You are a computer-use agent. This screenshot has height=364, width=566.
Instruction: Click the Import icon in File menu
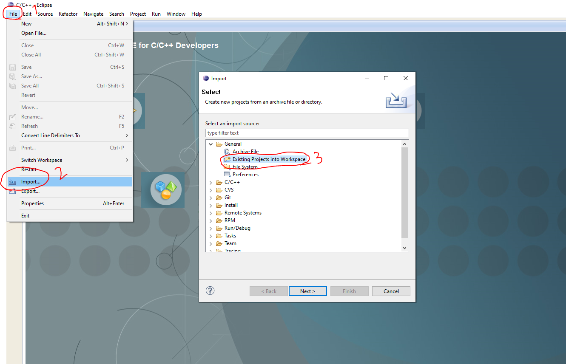[12, 182]
